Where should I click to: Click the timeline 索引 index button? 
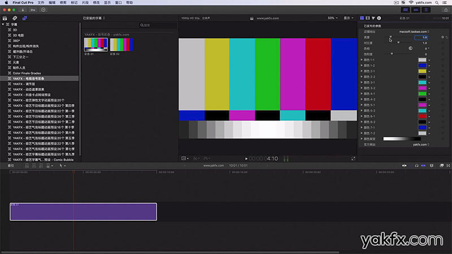point(11,165)
